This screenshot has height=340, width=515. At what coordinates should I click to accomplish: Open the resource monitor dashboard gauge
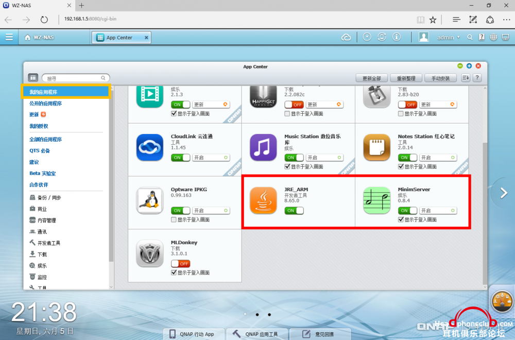click(x=502, y=301)
